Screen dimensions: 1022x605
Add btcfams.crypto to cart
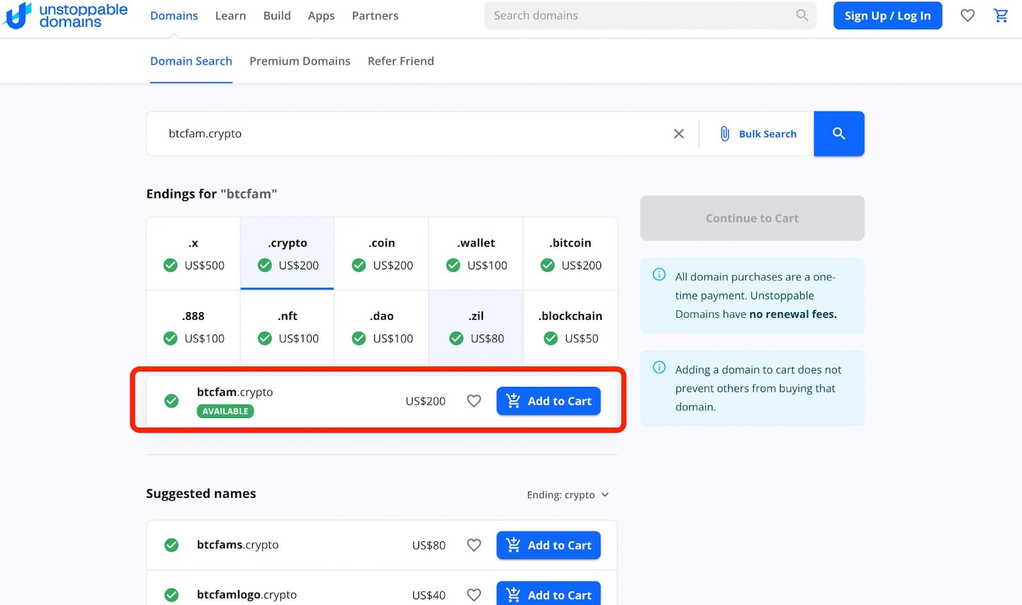coord(548,545)
